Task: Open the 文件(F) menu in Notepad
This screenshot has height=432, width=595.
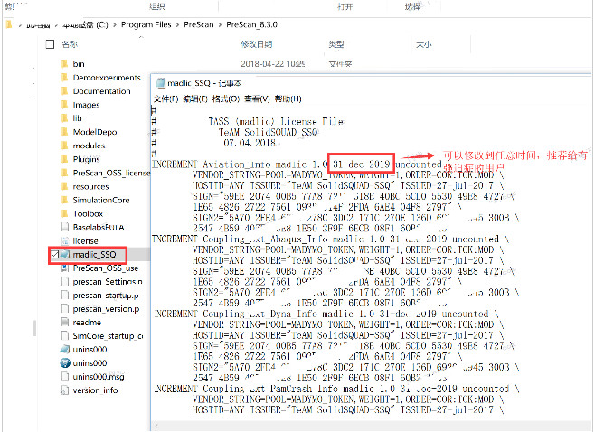Action: click(165, 99)
